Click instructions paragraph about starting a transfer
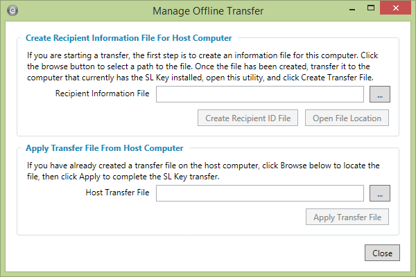Screen dimensions: 416x277 tap(208, 65)
